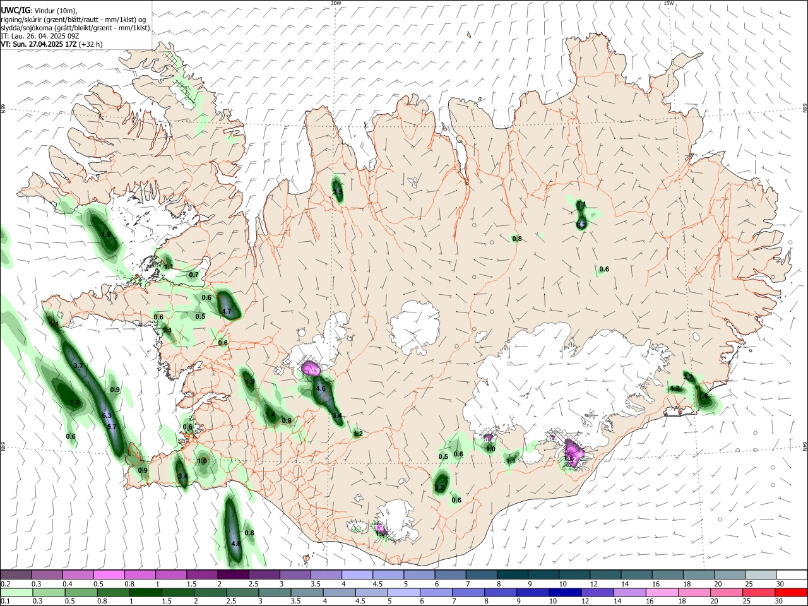Click the 20W longitude label at the top

coord(336,3)
